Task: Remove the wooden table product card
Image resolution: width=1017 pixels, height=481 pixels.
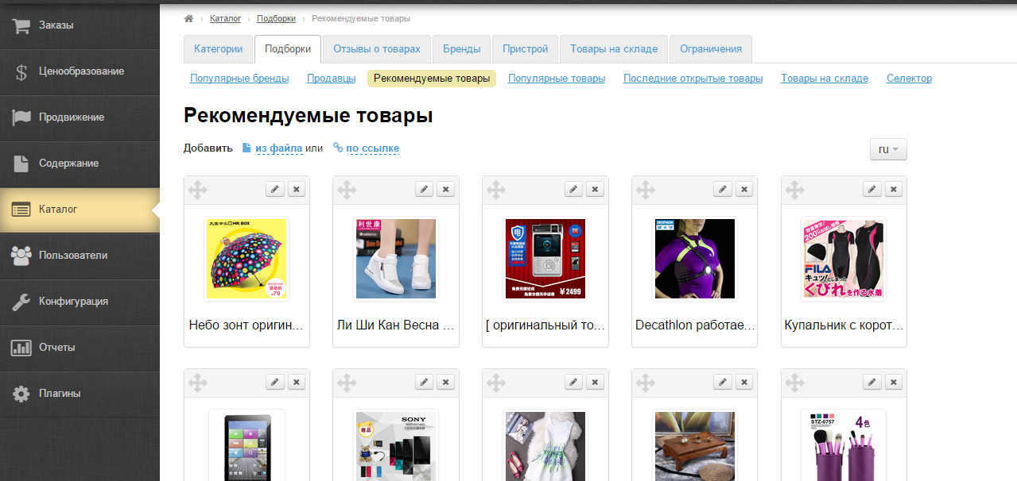Action: click(x=745, y=382)
